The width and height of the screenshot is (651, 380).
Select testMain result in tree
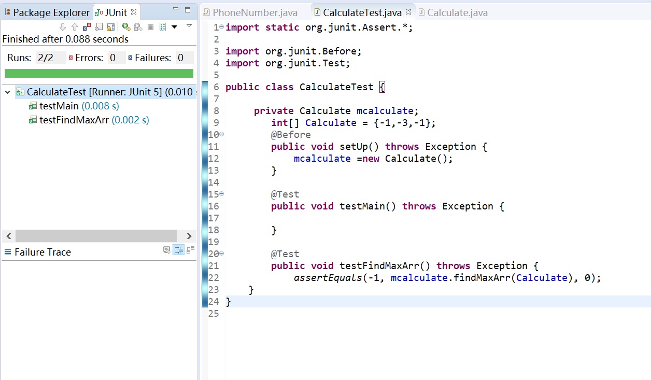74,106
